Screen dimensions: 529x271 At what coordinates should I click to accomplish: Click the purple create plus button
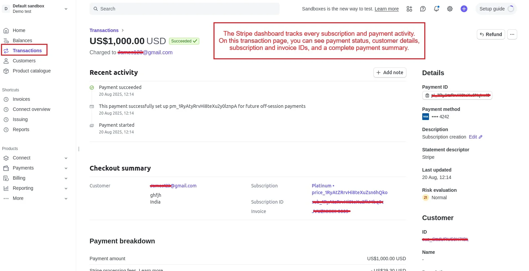coord(464,9)
